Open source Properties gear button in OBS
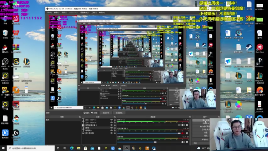The height and width of the screenshot is (151, 268). coord(86,113)
